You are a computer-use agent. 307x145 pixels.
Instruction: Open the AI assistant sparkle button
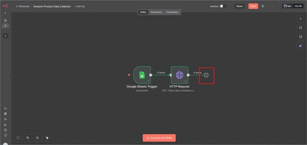point(301,46)
